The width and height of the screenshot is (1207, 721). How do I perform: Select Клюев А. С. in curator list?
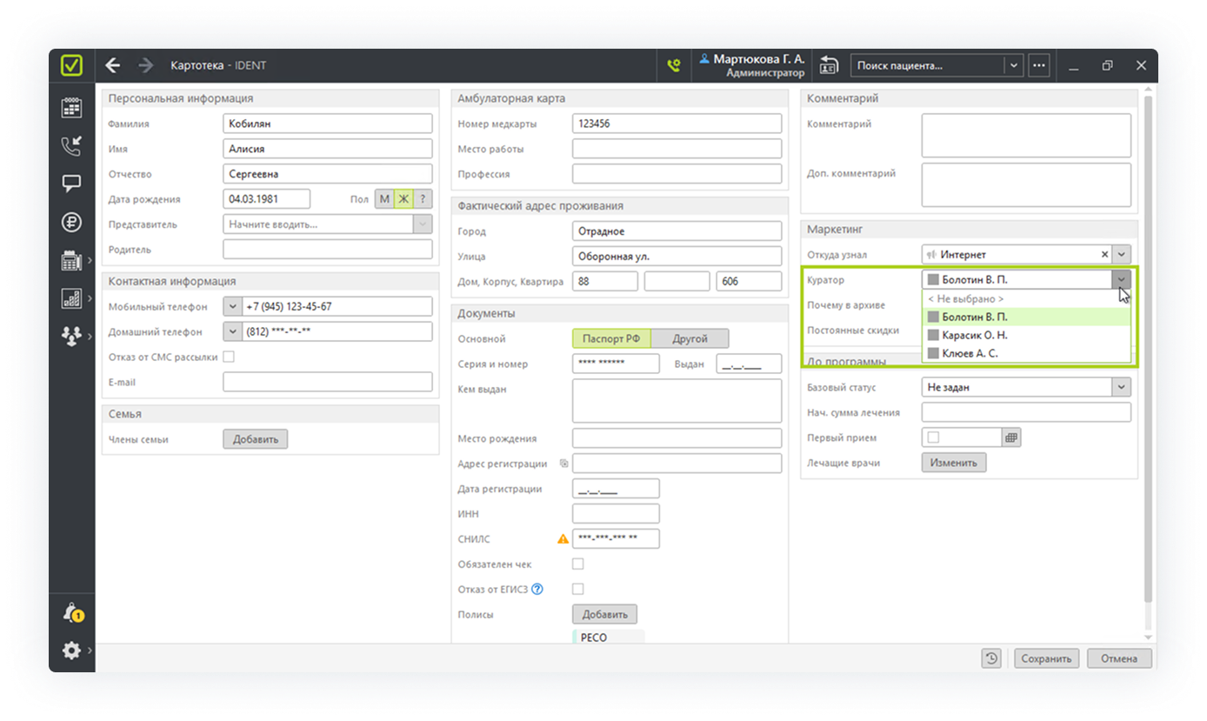(x=1026, y=353)
